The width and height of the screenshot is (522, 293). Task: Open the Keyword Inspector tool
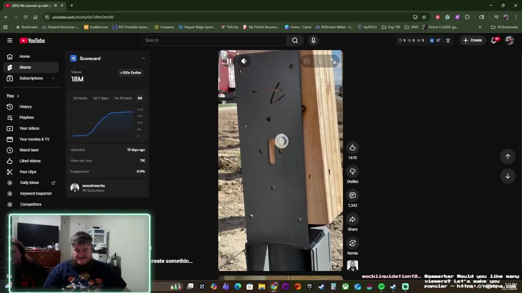coord(31,194)
